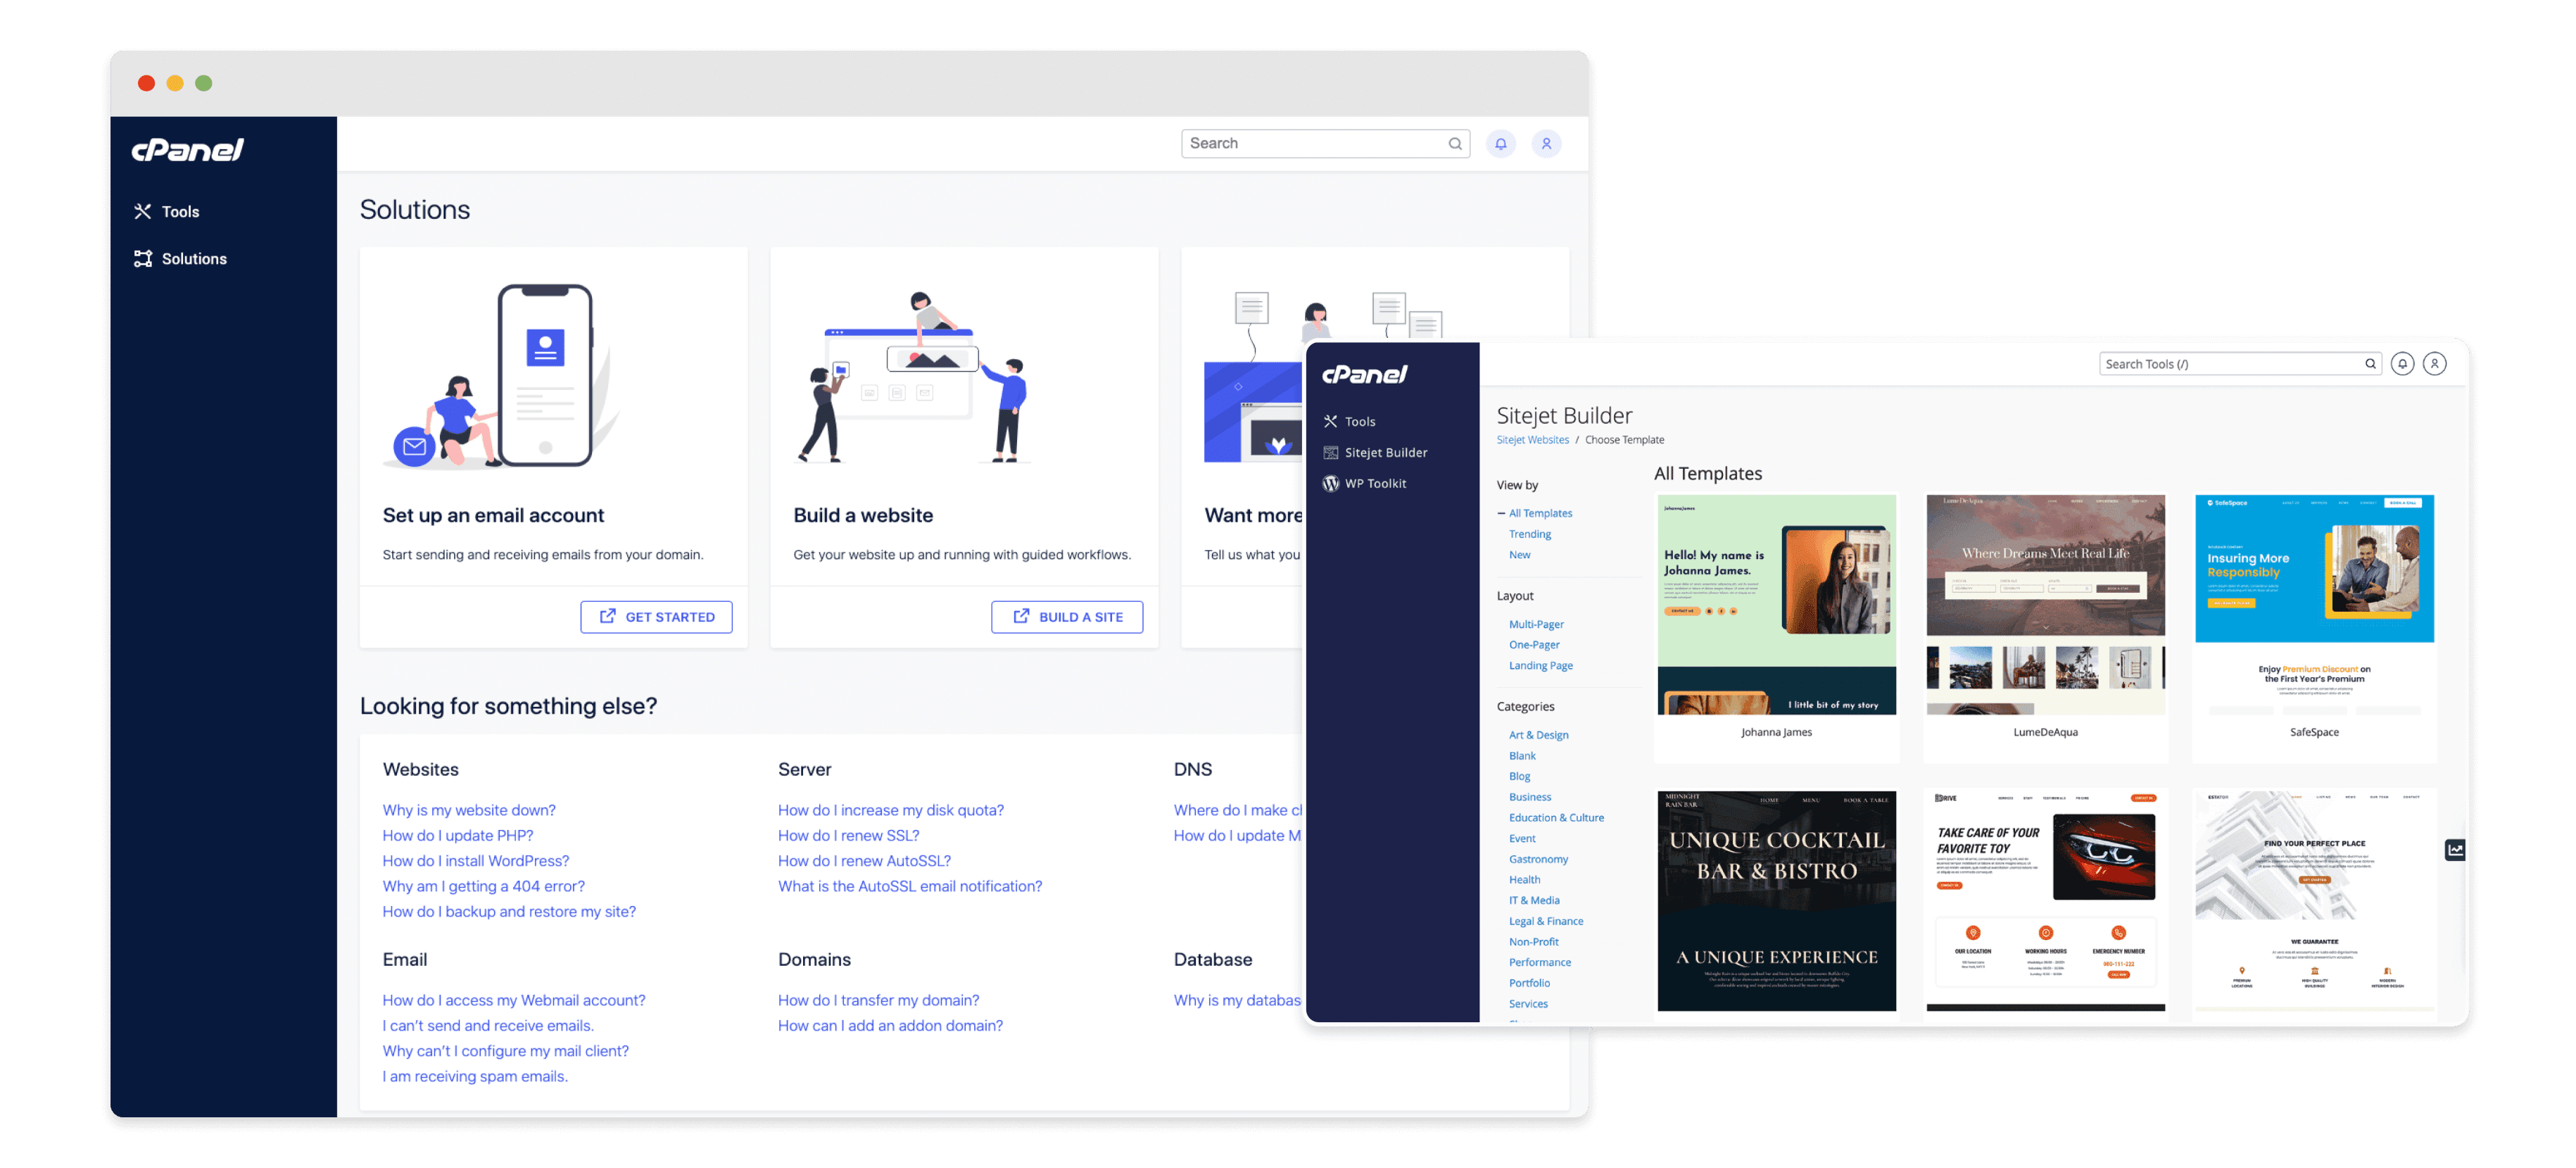The image size is (2576, 1168).
Task: Choose the Business category
Action: (x=1530, y=798)
